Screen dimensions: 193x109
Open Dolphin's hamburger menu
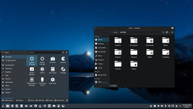pyautogui.click(x=172, y=32)
